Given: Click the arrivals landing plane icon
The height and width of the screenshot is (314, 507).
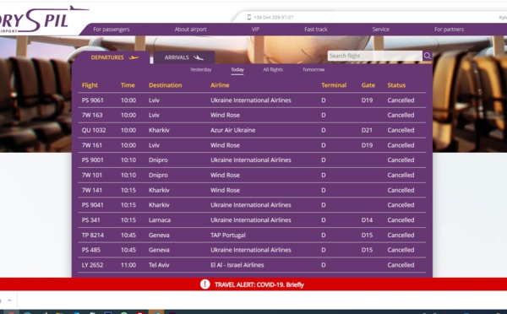Looking at the screenshot, I should [199, 57].
